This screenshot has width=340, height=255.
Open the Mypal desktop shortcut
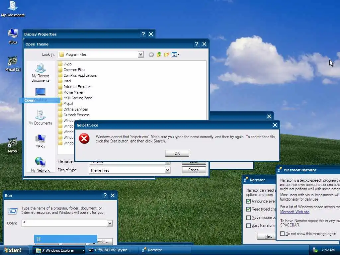click(x=13, y=145)
